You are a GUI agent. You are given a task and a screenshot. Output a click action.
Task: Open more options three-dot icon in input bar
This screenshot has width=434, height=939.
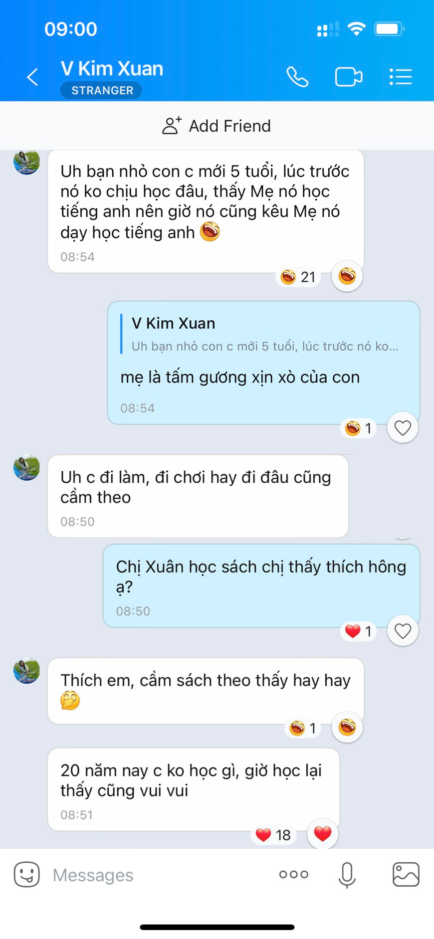tap(294, 874)
